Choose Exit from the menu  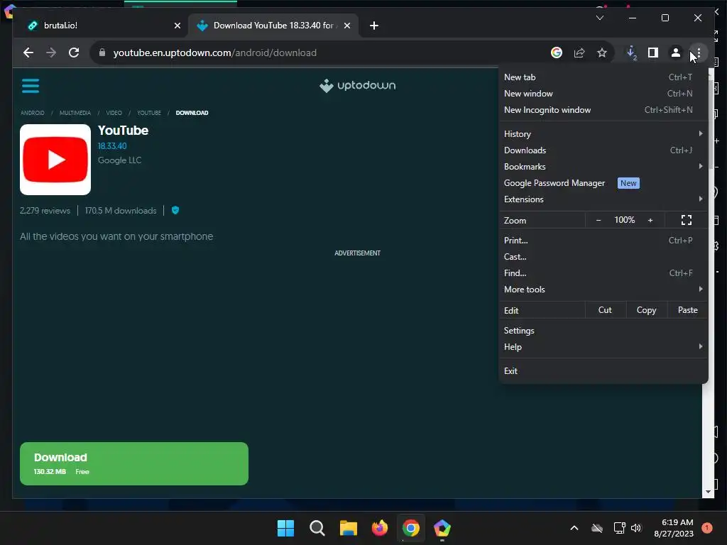(603, 370)
